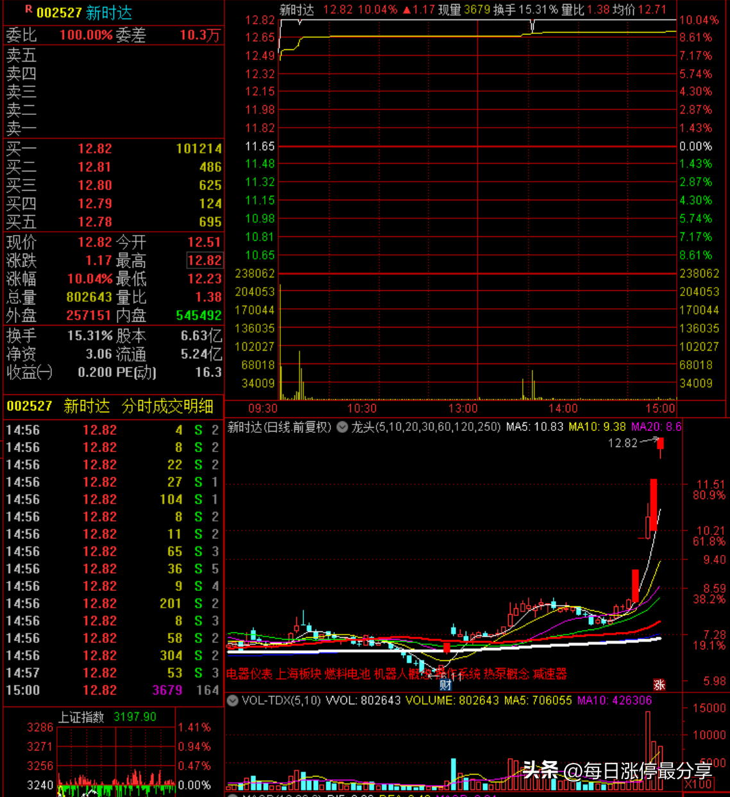
Task: Click the 13:00 time axis label
Action: click(463, 408)
